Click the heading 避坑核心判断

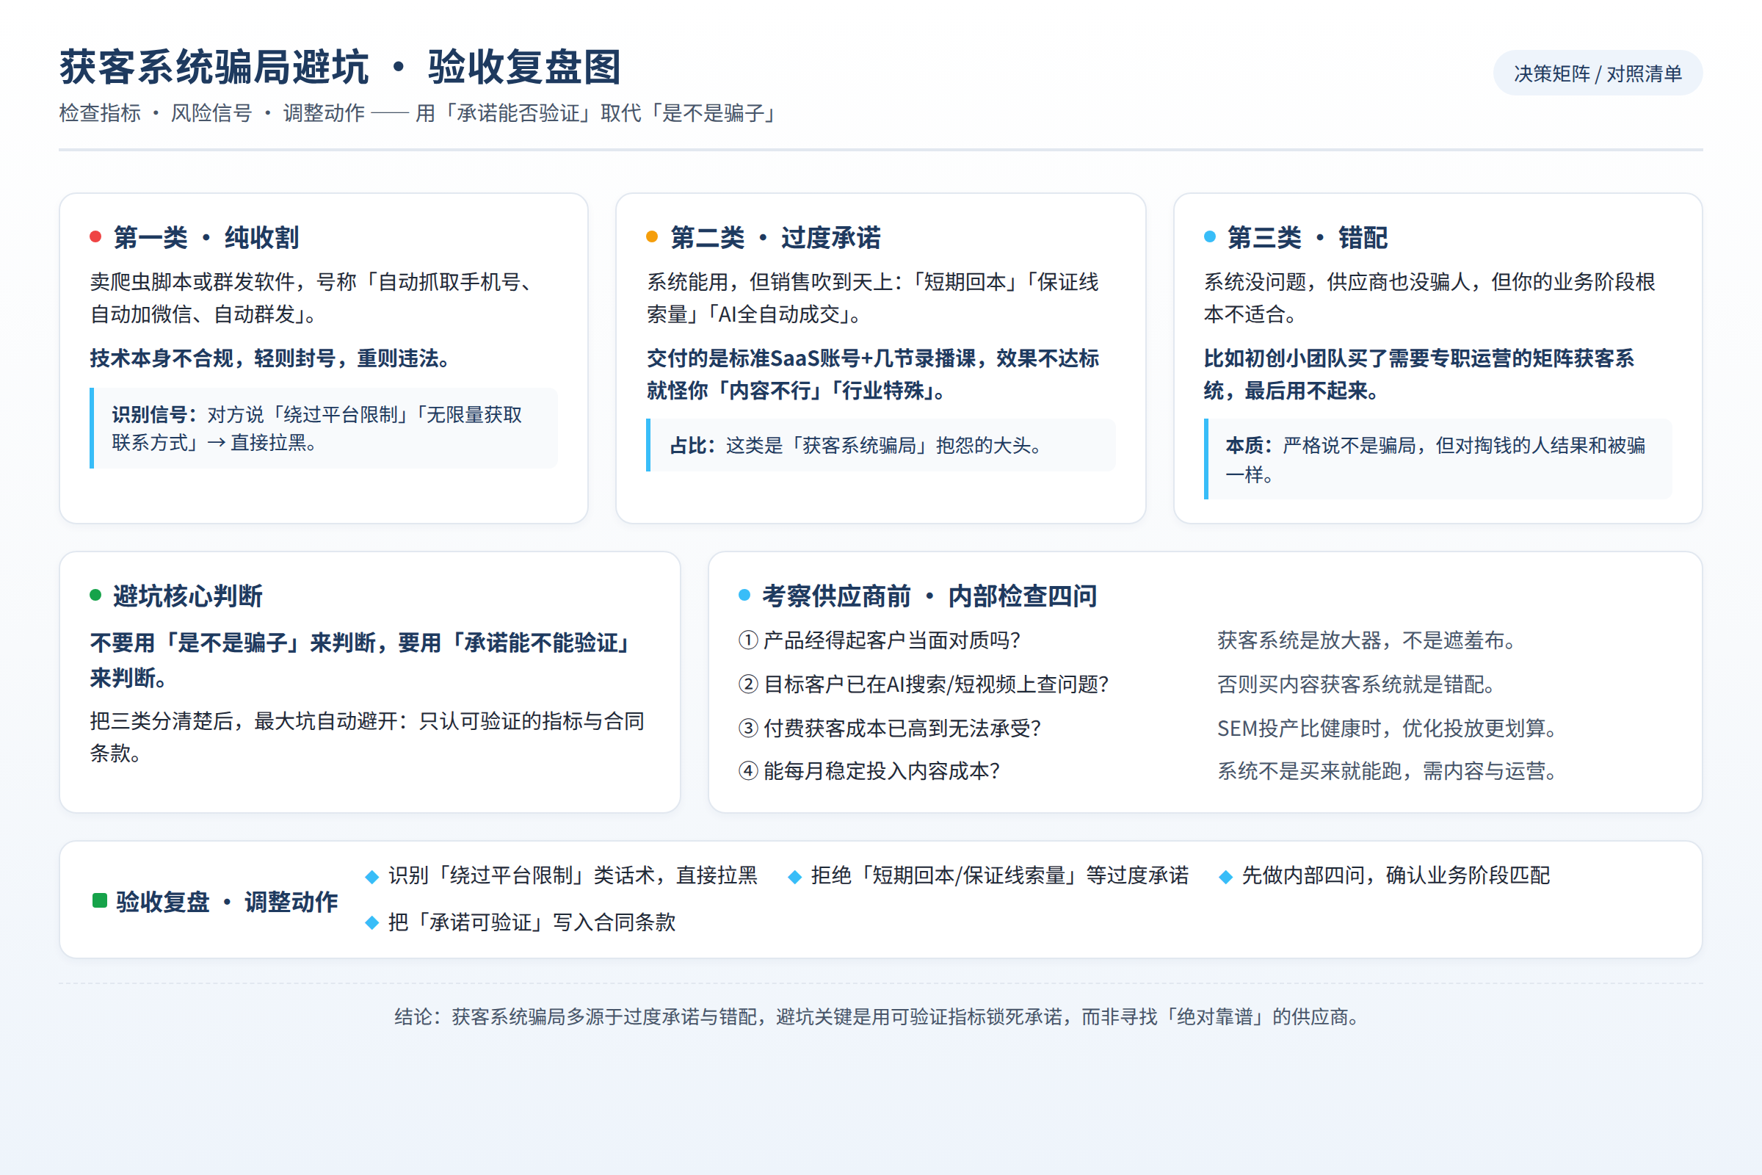[188, 596]
